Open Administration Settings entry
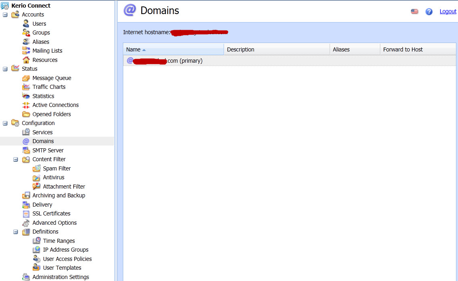 (61, 277)
